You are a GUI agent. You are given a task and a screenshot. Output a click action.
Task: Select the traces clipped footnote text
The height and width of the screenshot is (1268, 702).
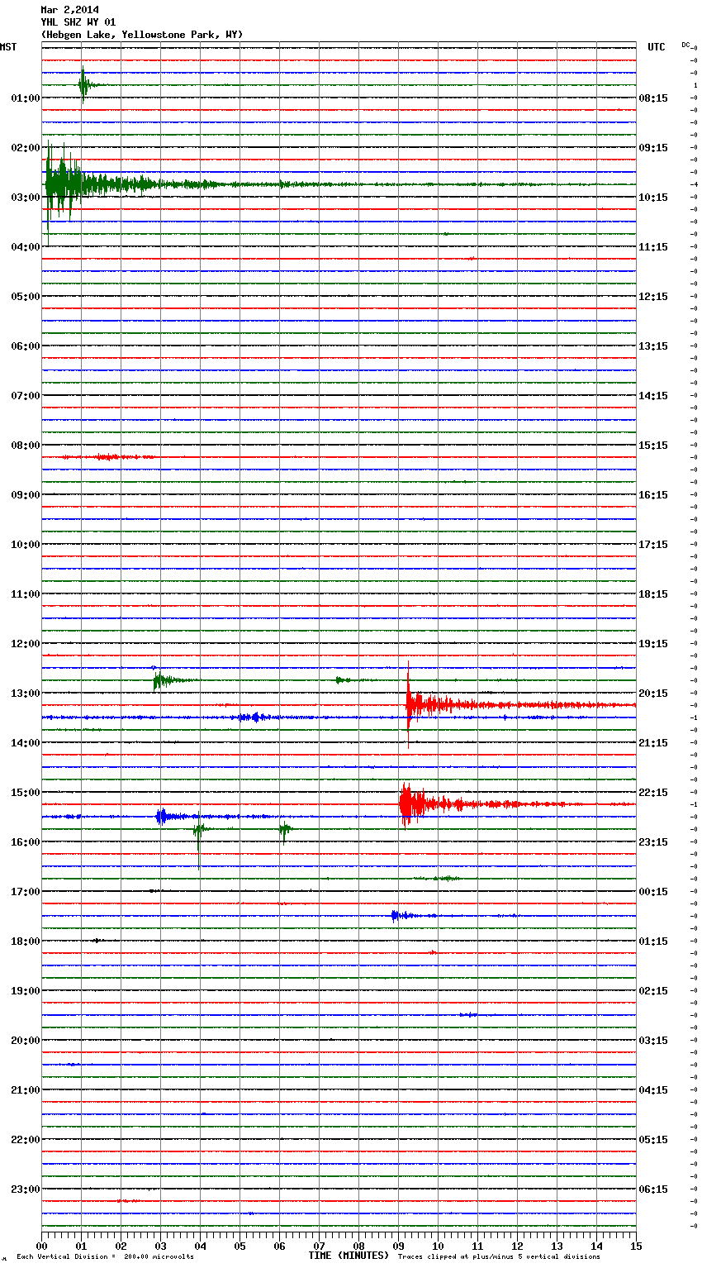coord(499,1256)
